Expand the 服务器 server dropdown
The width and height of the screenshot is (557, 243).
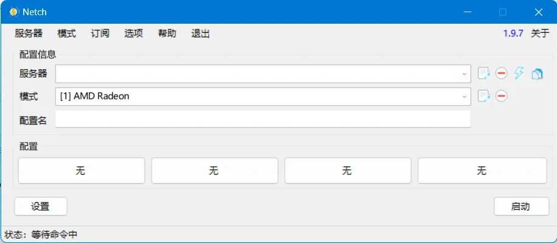point(464,74)
